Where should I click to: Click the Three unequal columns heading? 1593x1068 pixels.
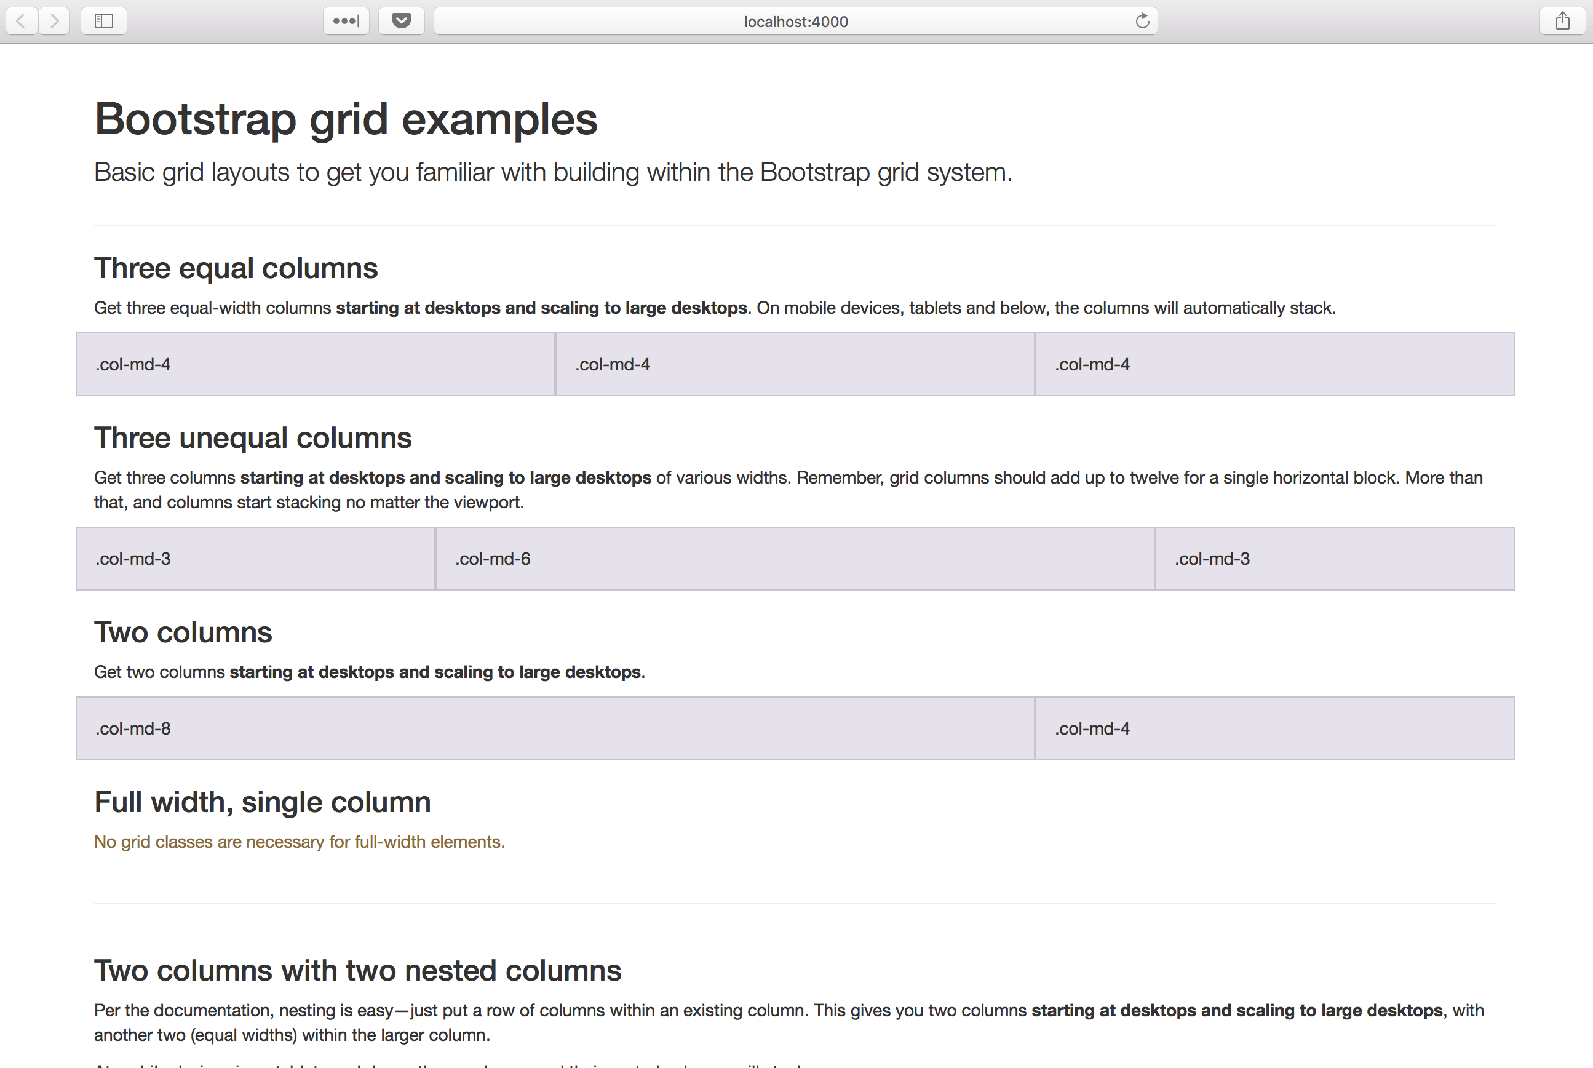click(253, 438)
